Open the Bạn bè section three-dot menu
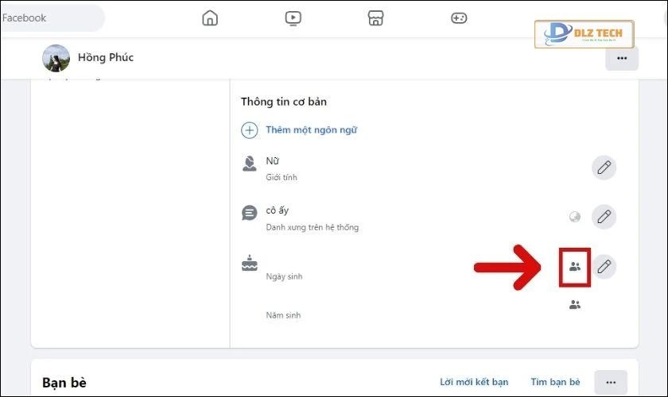The image size is (668, 397). pos(611,382)
